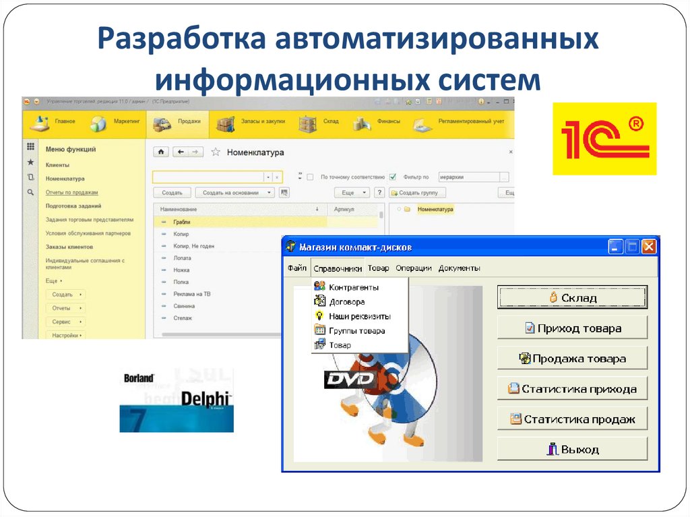Click the Приход товара button

click(x=573, y=328)
